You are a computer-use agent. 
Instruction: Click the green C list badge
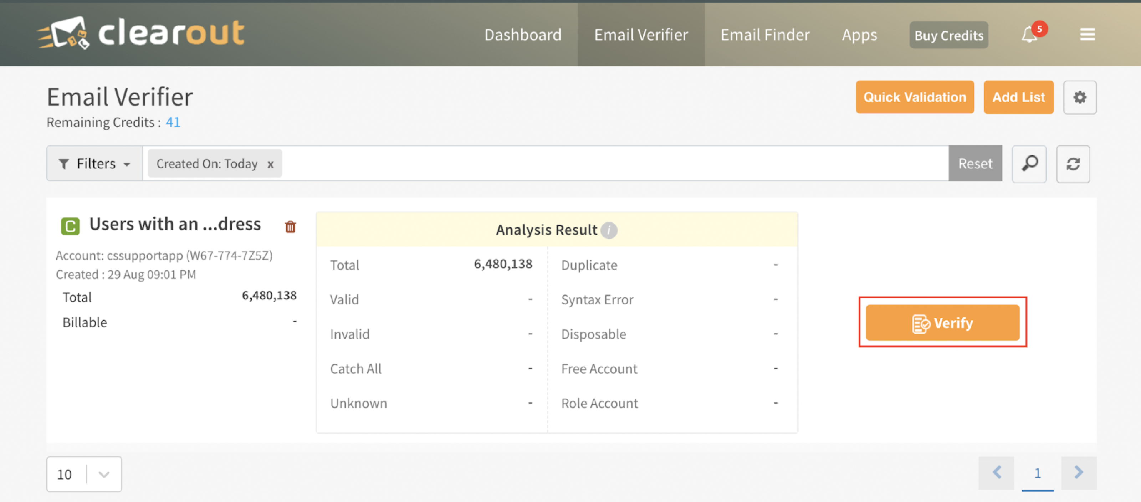pos(70,226)
